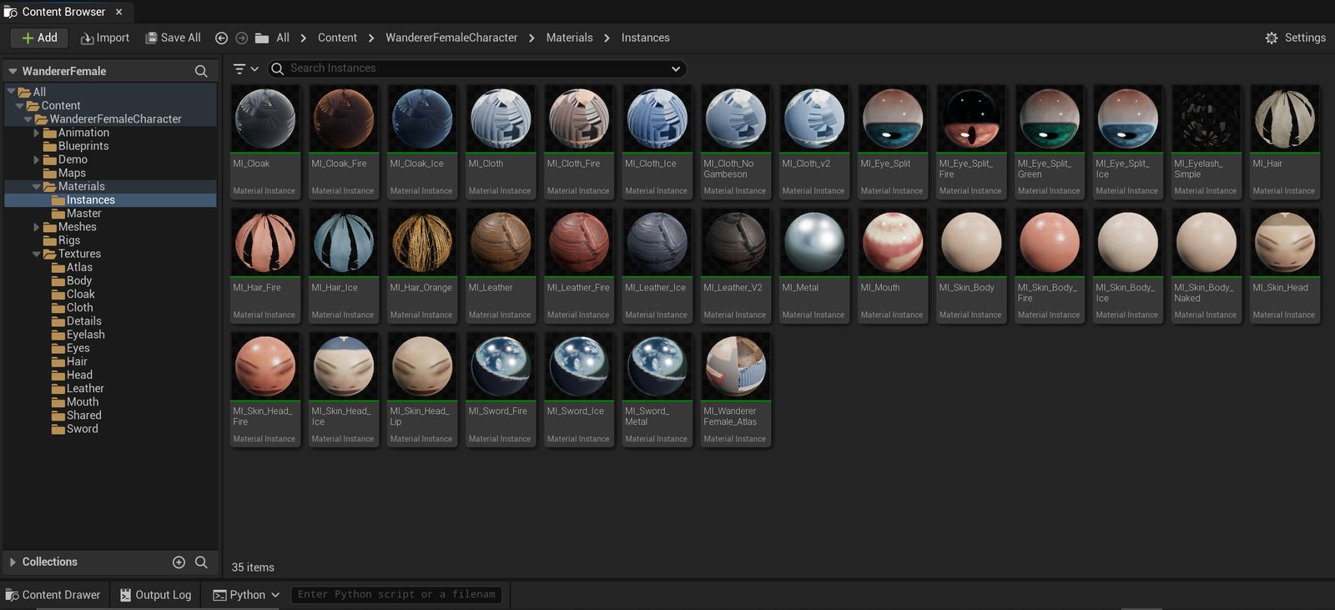1335x610 pixels.
Task: Expand the Collections section
Action: 13,562
